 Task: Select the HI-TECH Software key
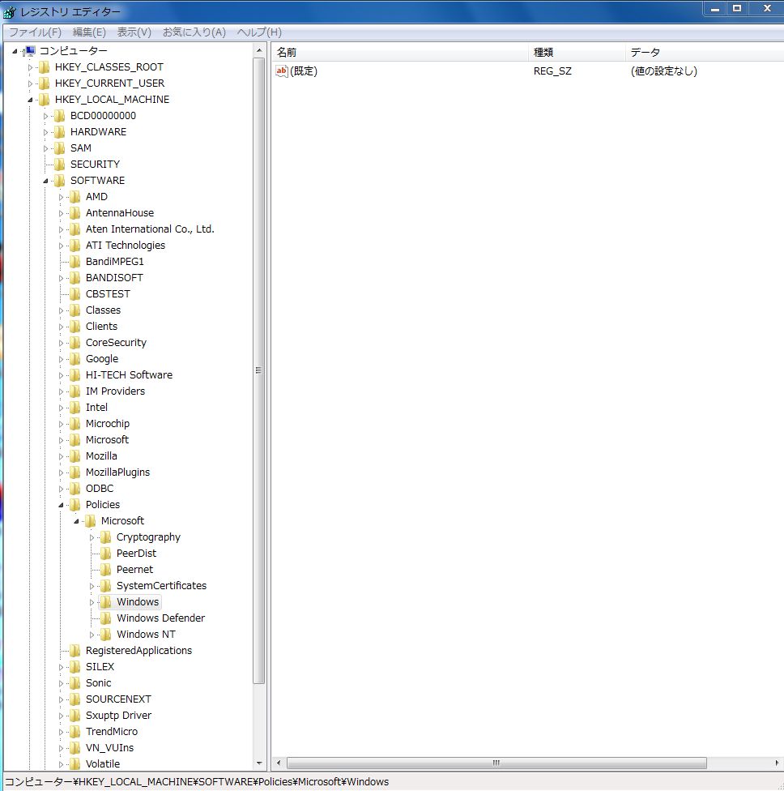click(x=129, y=374)
